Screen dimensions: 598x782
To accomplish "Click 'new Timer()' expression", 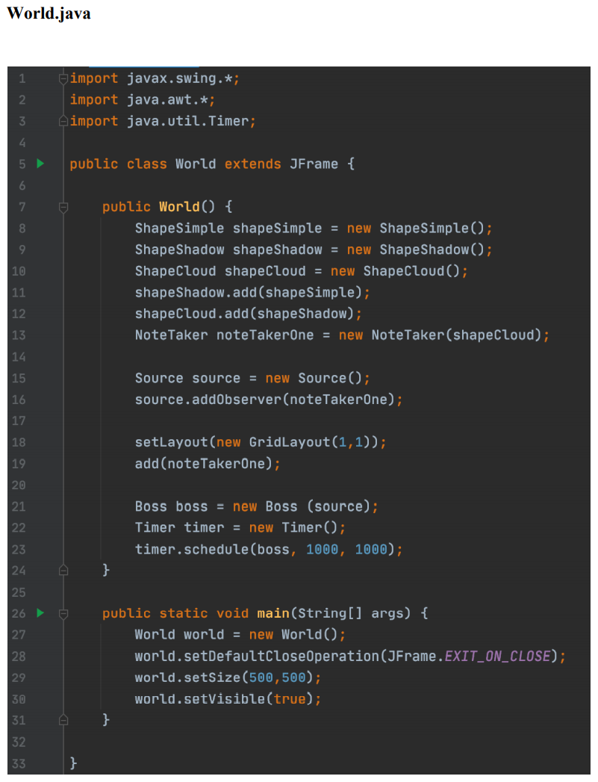I will [x=293, y=528].
